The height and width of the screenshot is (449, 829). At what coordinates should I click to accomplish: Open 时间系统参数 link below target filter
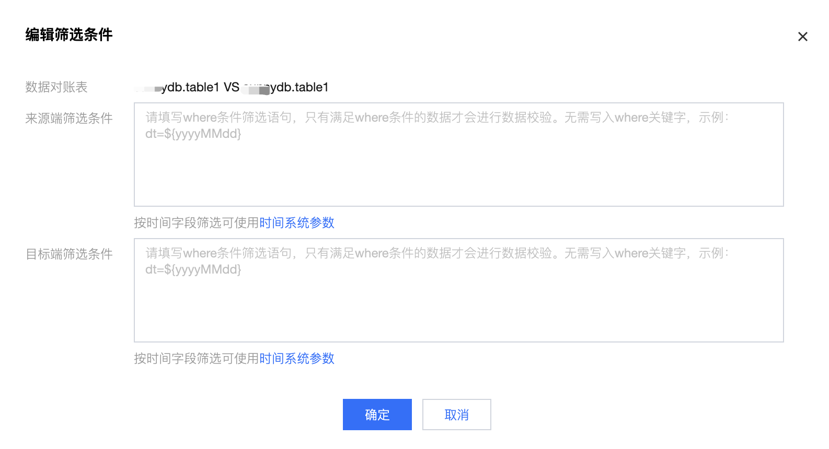point(297,359)
